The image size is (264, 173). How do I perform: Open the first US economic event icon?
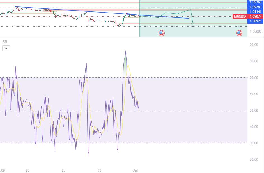[162, 33]
